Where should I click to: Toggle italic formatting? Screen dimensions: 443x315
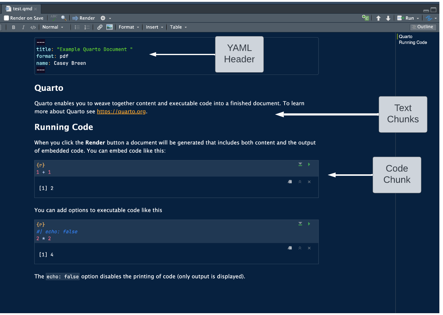pyautogui.click(x=23, y=27)
